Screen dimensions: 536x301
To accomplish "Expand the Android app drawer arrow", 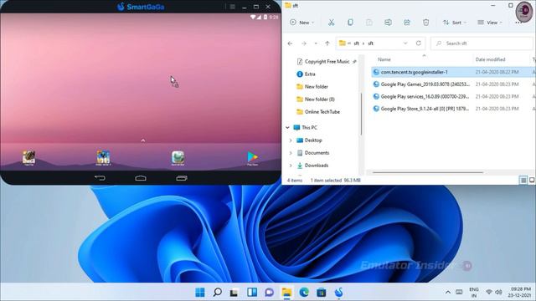I will [x=143, y=140].
